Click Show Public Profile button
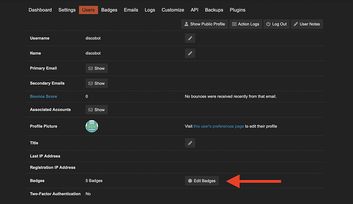The height and width of the screenshot is (204, 353). pos(205,24)
